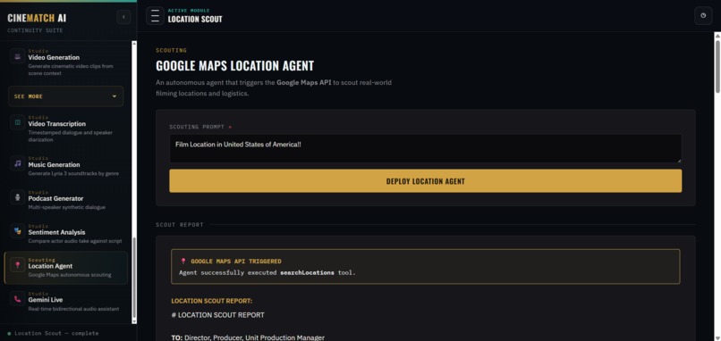Click the Location Agent pin icon
The height and width of the screenshot is (341, 721).
click(x=18, y=265)
